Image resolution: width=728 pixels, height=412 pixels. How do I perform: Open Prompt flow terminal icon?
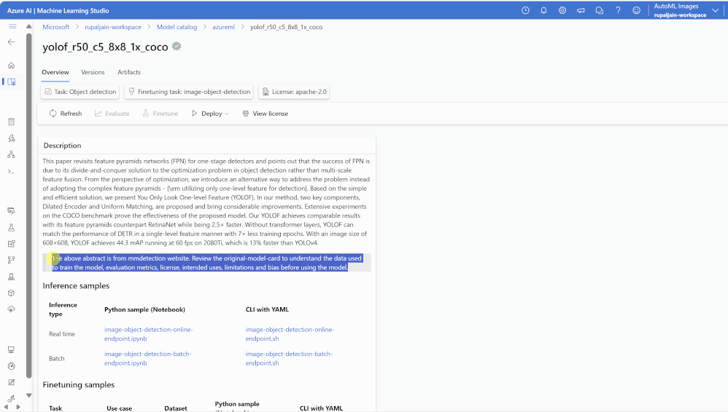tap(12, 172)
